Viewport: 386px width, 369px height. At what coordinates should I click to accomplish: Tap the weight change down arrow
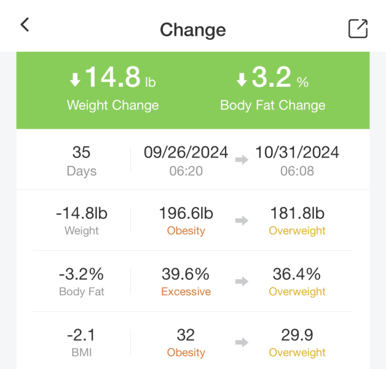(75, 79)
